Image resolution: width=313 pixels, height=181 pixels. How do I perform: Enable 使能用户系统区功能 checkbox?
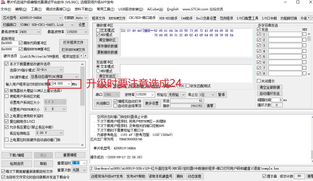(x=6, y=96)
